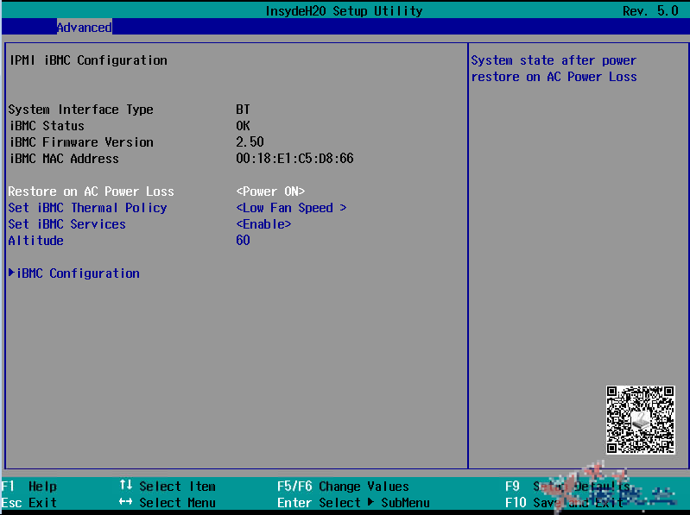The width and height of the screenshot is (690, 515).
Task: Click the help text about AC Power Loss
Action: 554,68
